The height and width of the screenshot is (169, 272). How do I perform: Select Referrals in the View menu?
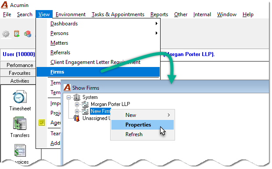click(98, 53)
